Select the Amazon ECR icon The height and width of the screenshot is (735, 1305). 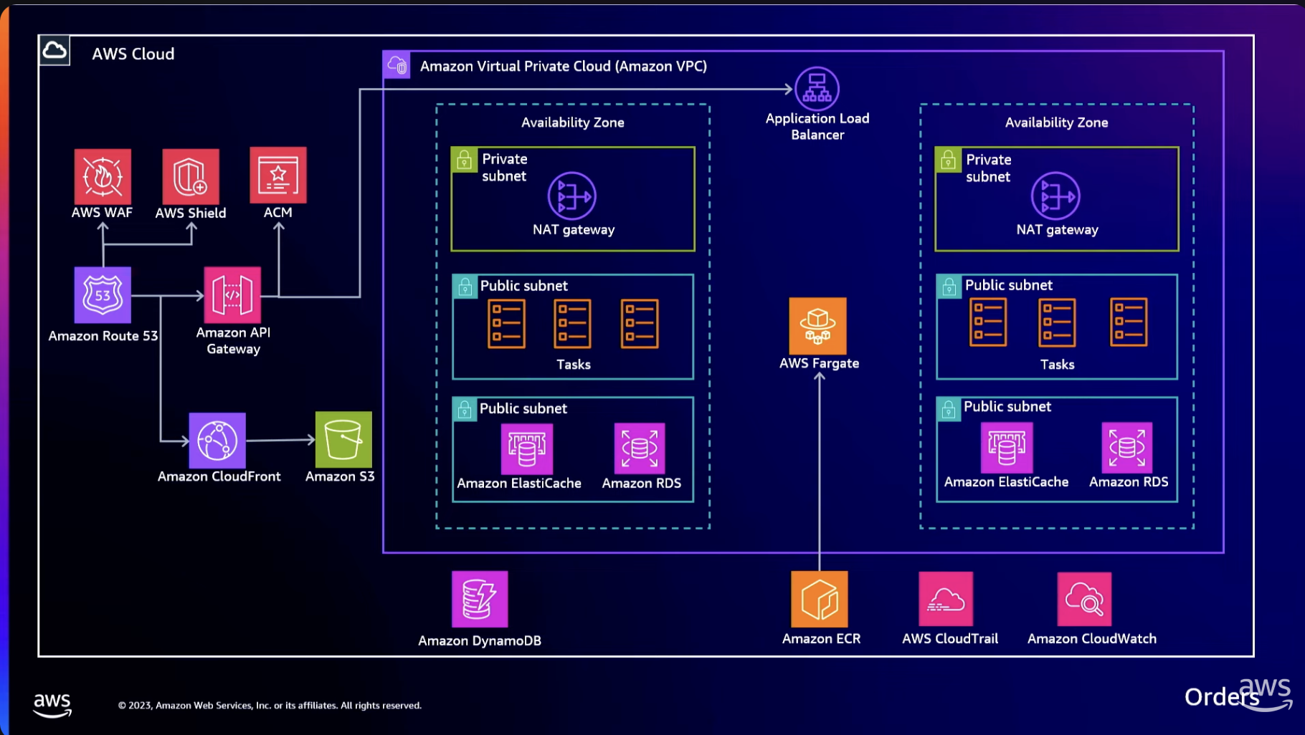[820, 600]
